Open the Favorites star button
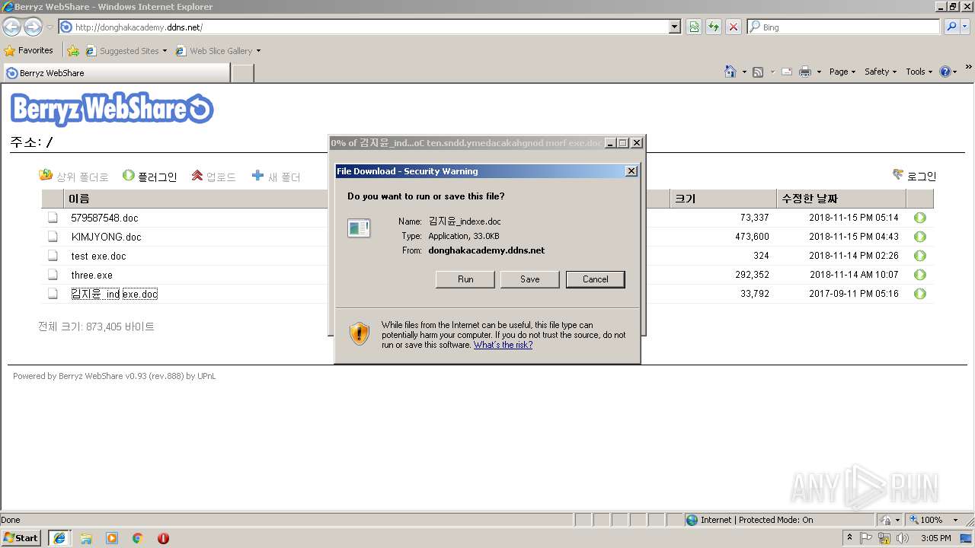975x548 pixels. coord(29,50)
